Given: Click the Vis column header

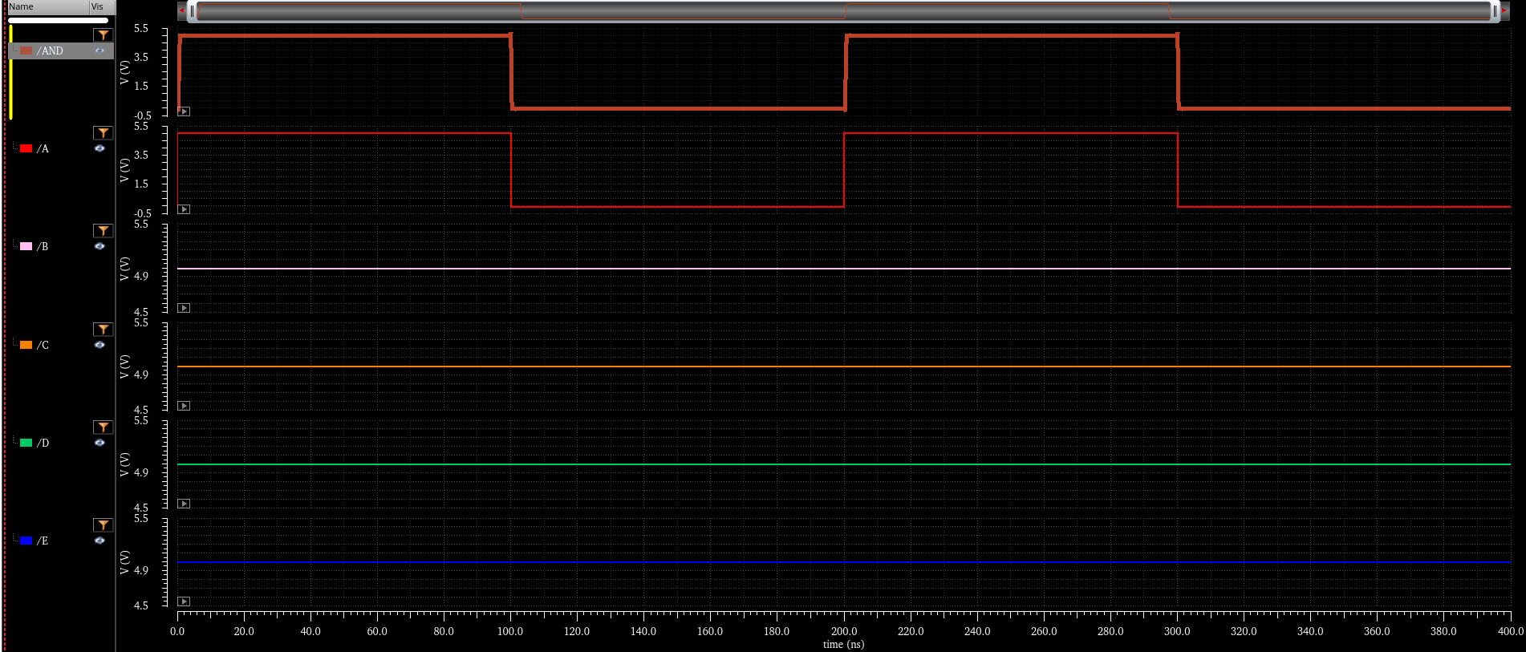Looking at the screenshot, I should pyautogui.click(x=100, y=6).
